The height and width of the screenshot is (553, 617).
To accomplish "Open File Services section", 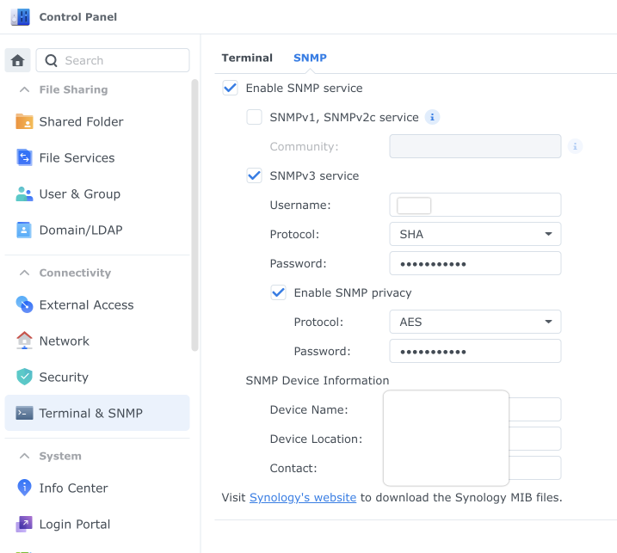I will tap(77, 157).
